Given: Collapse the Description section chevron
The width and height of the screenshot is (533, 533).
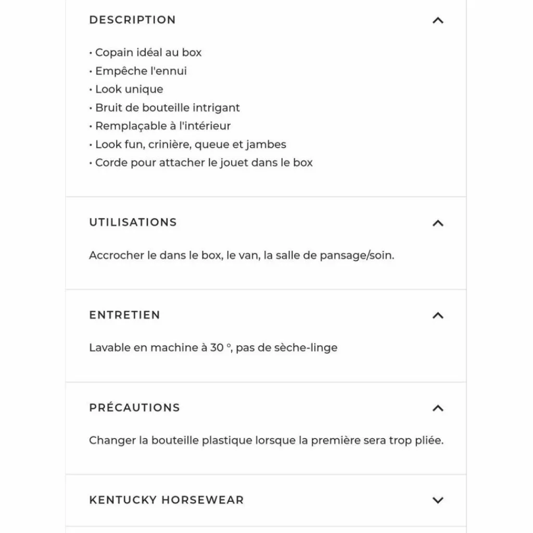Looking at the screenshot, I should click(438, 20).
